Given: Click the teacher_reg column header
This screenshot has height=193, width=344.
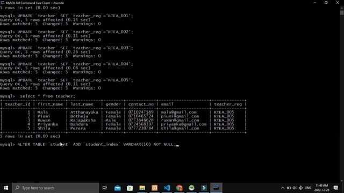Looking at the screenshot, I should [x=228, y=104].
